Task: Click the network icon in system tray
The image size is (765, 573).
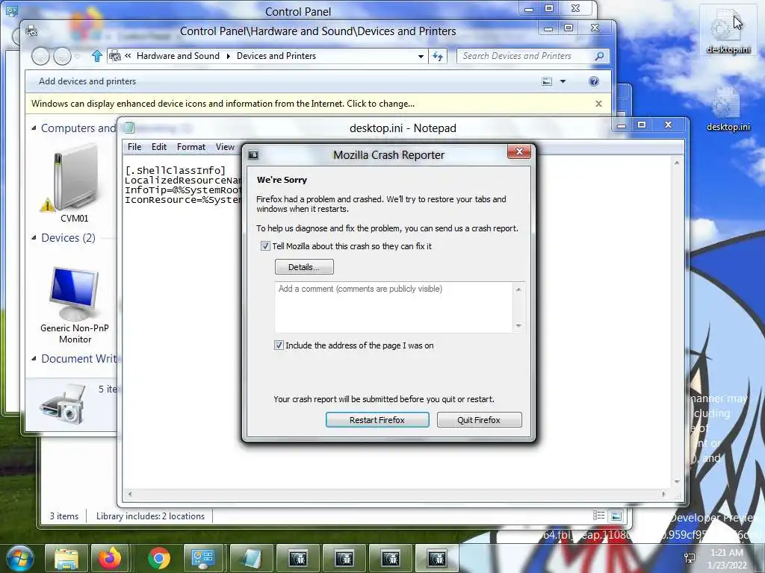Action: coord(690,558)
